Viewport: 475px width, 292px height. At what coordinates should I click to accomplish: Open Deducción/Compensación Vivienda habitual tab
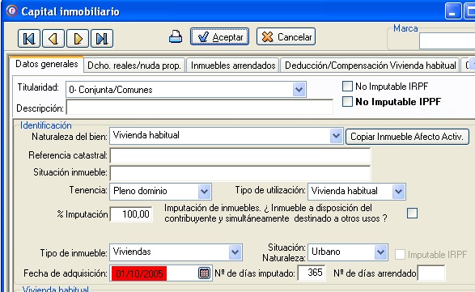(370, 66)
